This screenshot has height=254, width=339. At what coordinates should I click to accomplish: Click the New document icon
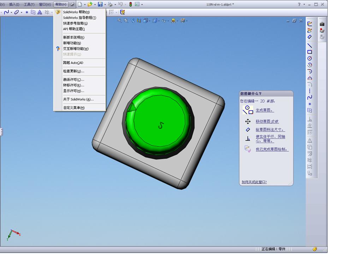click(x=80, y=4)
